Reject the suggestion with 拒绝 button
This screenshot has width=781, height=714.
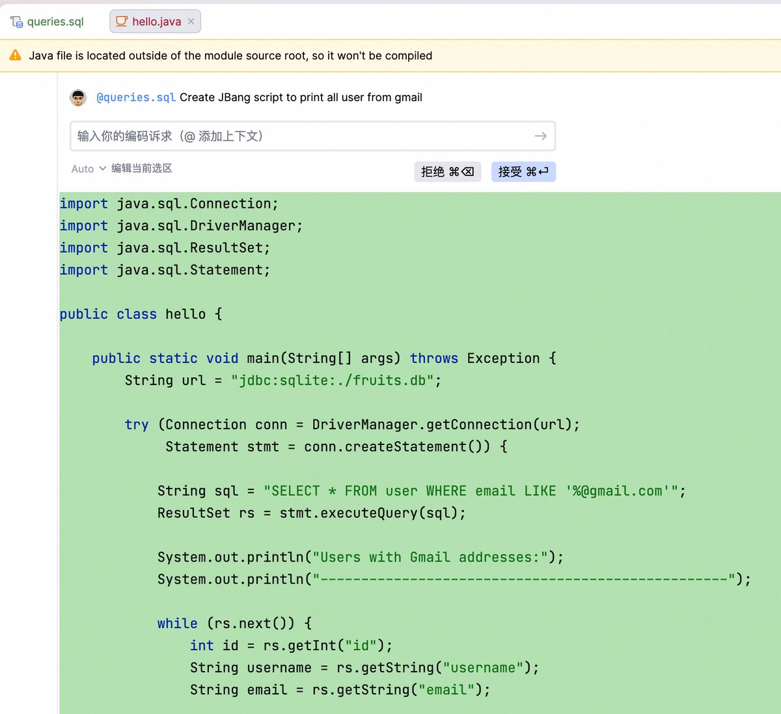[448, 171]
